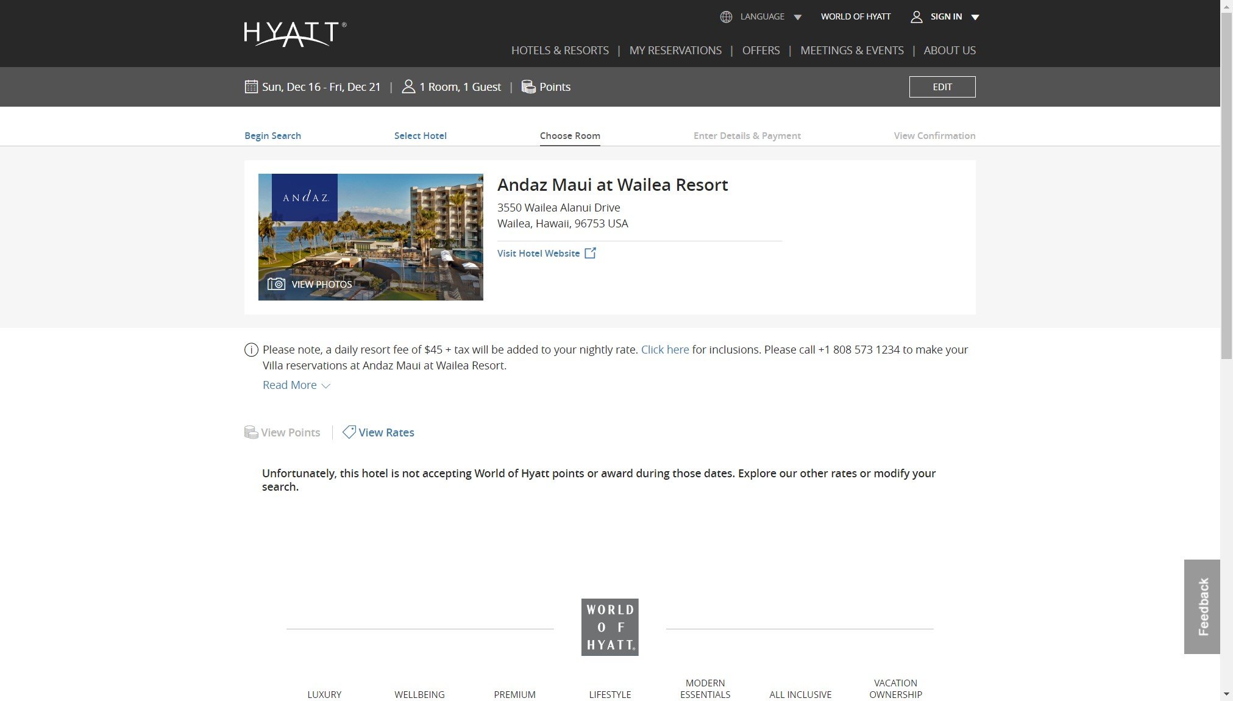The height and width of the screenshot is (701, 1233).
Task: Click the calendar icon beside dates
Action: point(251,87)
